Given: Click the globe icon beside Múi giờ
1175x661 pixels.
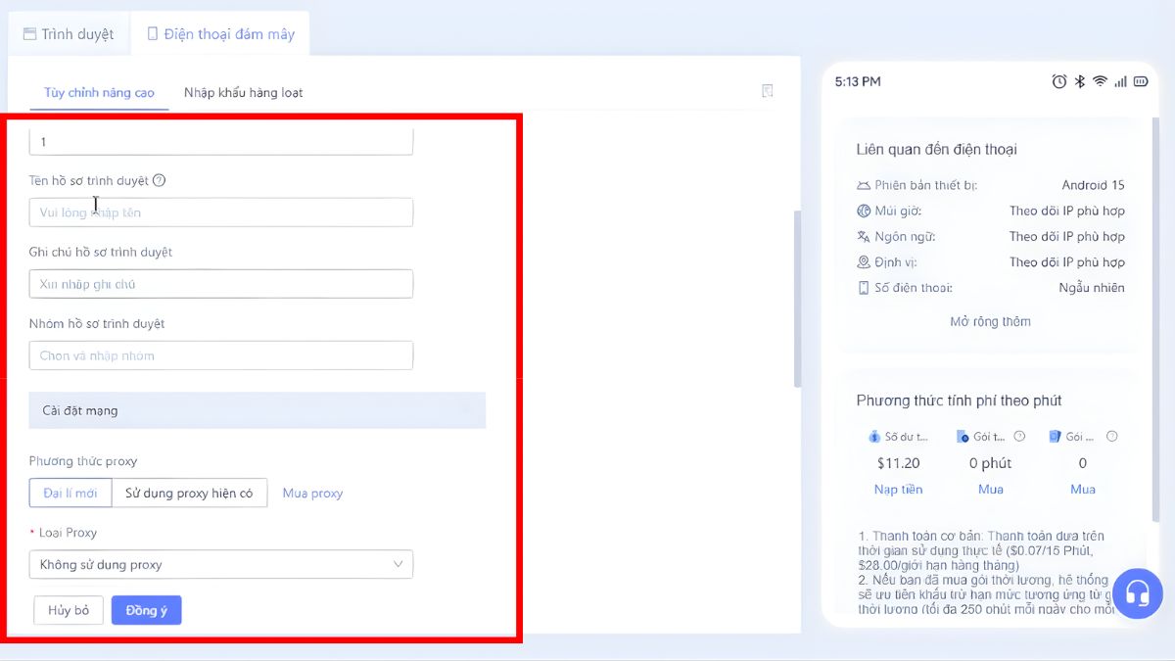Looking at the screenshot, I should point(864,211).
